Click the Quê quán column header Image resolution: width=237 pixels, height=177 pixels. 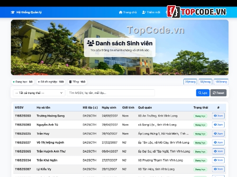click(x=145, y=108)
